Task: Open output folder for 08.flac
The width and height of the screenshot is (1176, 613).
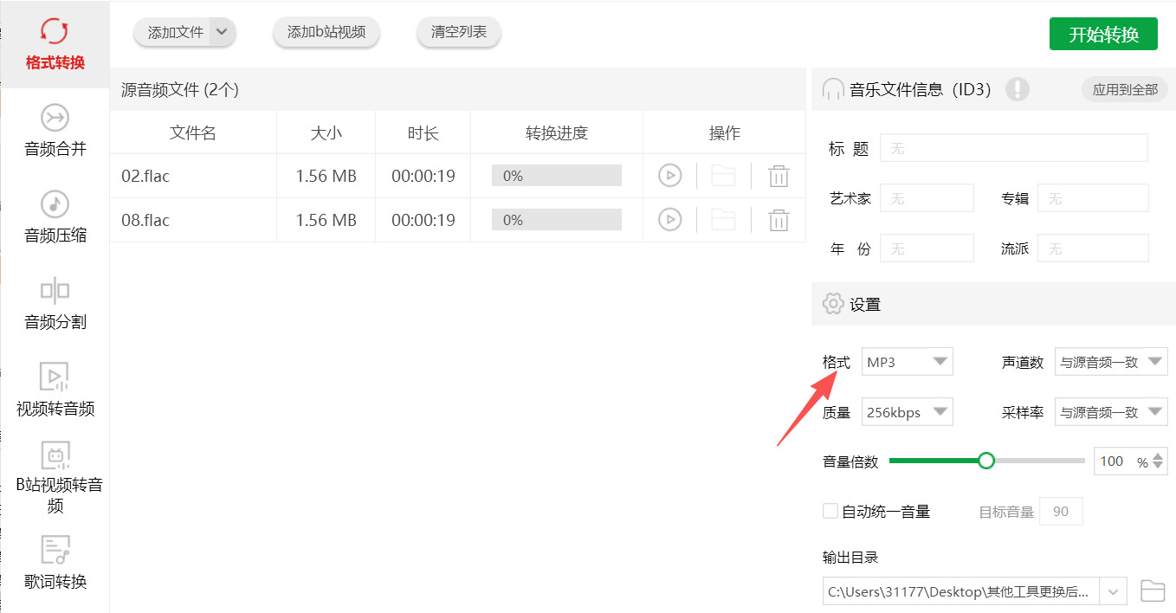Action: click(x=723, y=220)
